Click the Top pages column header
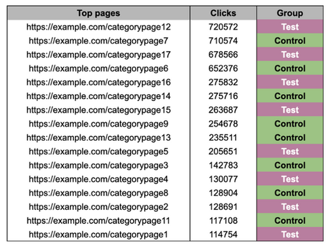 point(99,13)
